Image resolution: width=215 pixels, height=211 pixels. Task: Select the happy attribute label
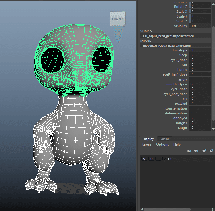click(182, 70)
